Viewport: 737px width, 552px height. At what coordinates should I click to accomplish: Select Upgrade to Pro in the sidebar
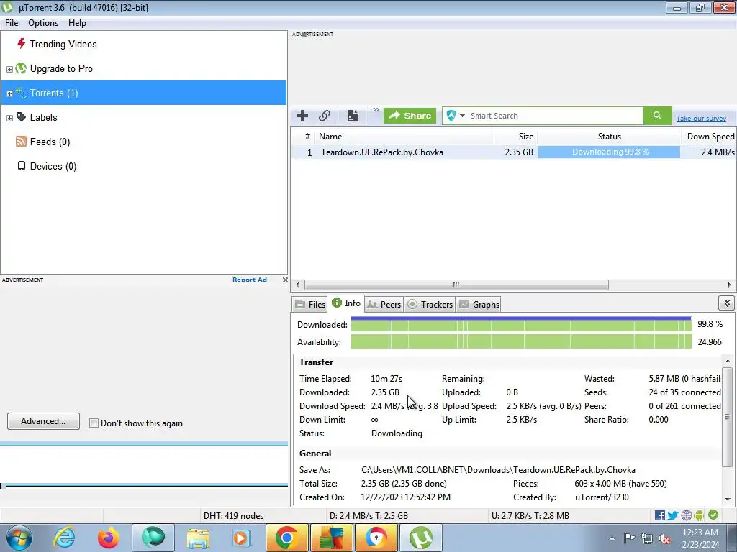pyautogui.click(x=61, y=68)
